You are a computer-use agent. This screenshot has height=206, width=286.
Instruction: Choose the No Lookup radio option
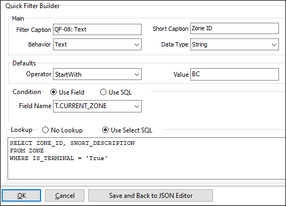pyautogui.click(x=45, y=130)
